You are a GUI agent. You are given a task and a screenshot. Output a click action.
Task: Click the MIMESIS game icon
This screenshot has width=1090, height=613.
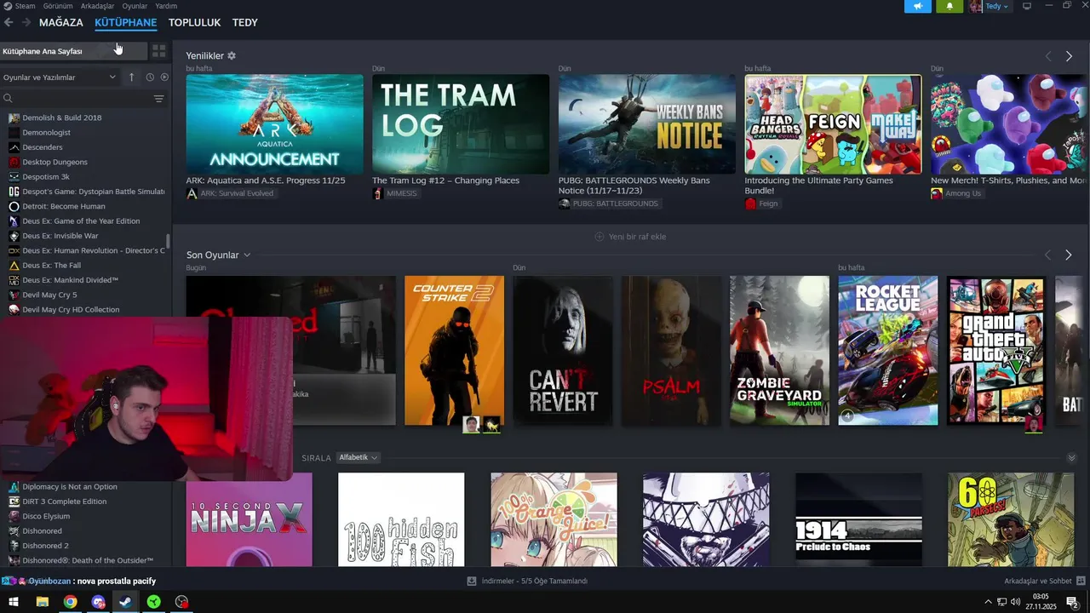click(x=377, y=193)
